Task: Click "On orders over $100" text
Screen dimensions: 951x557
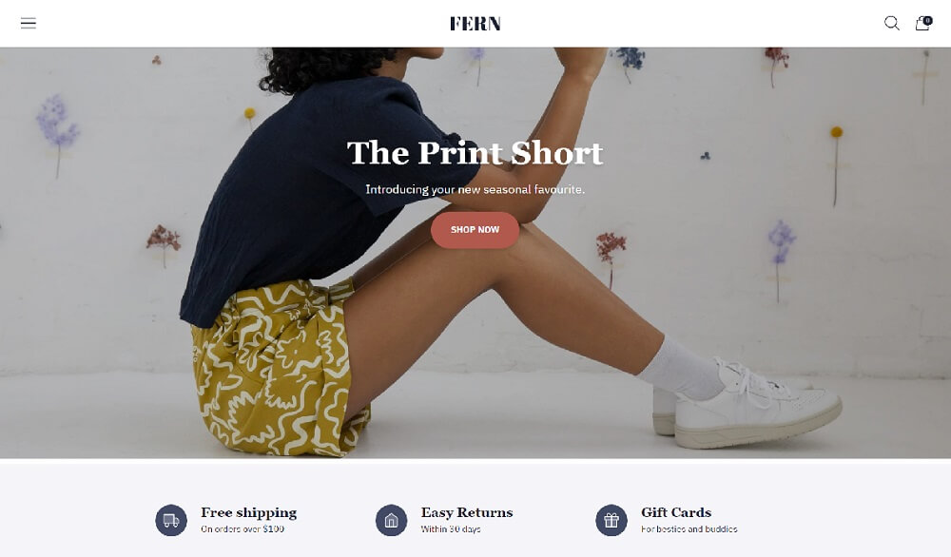Action: click(x=243, y=529)
